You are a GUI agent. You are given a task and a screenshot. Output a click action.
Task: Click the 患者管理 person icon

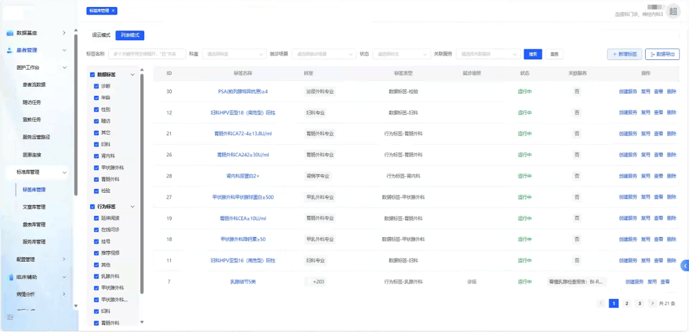point(10,50)
